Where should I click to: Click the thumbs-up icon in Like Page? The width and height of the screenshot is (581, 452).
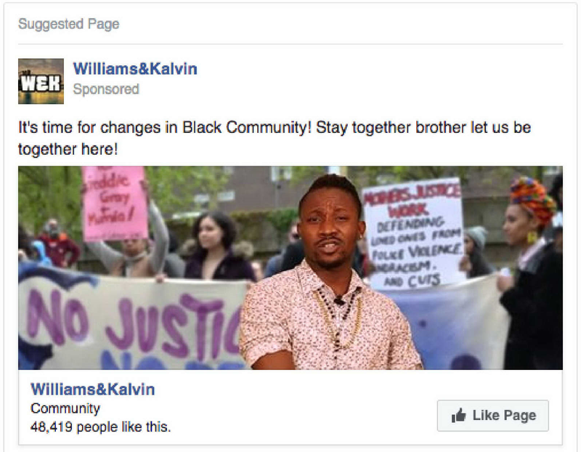458,415
